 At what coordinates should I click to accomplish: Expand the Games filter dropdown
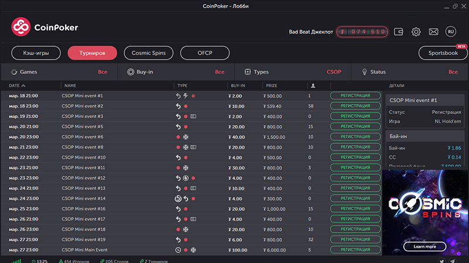point(59,72)
